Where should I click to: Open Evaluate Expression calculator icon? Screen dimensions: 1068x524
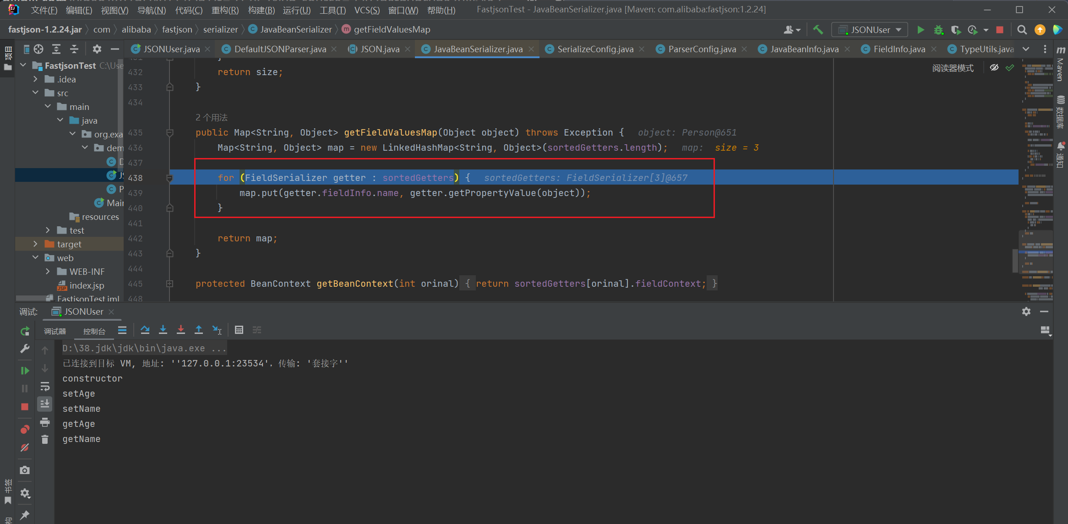pyautogui.click(x=239, y=330)
